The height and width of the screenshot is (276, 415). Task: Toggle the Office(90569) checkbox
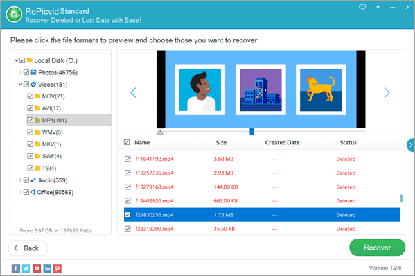(26, 192)
